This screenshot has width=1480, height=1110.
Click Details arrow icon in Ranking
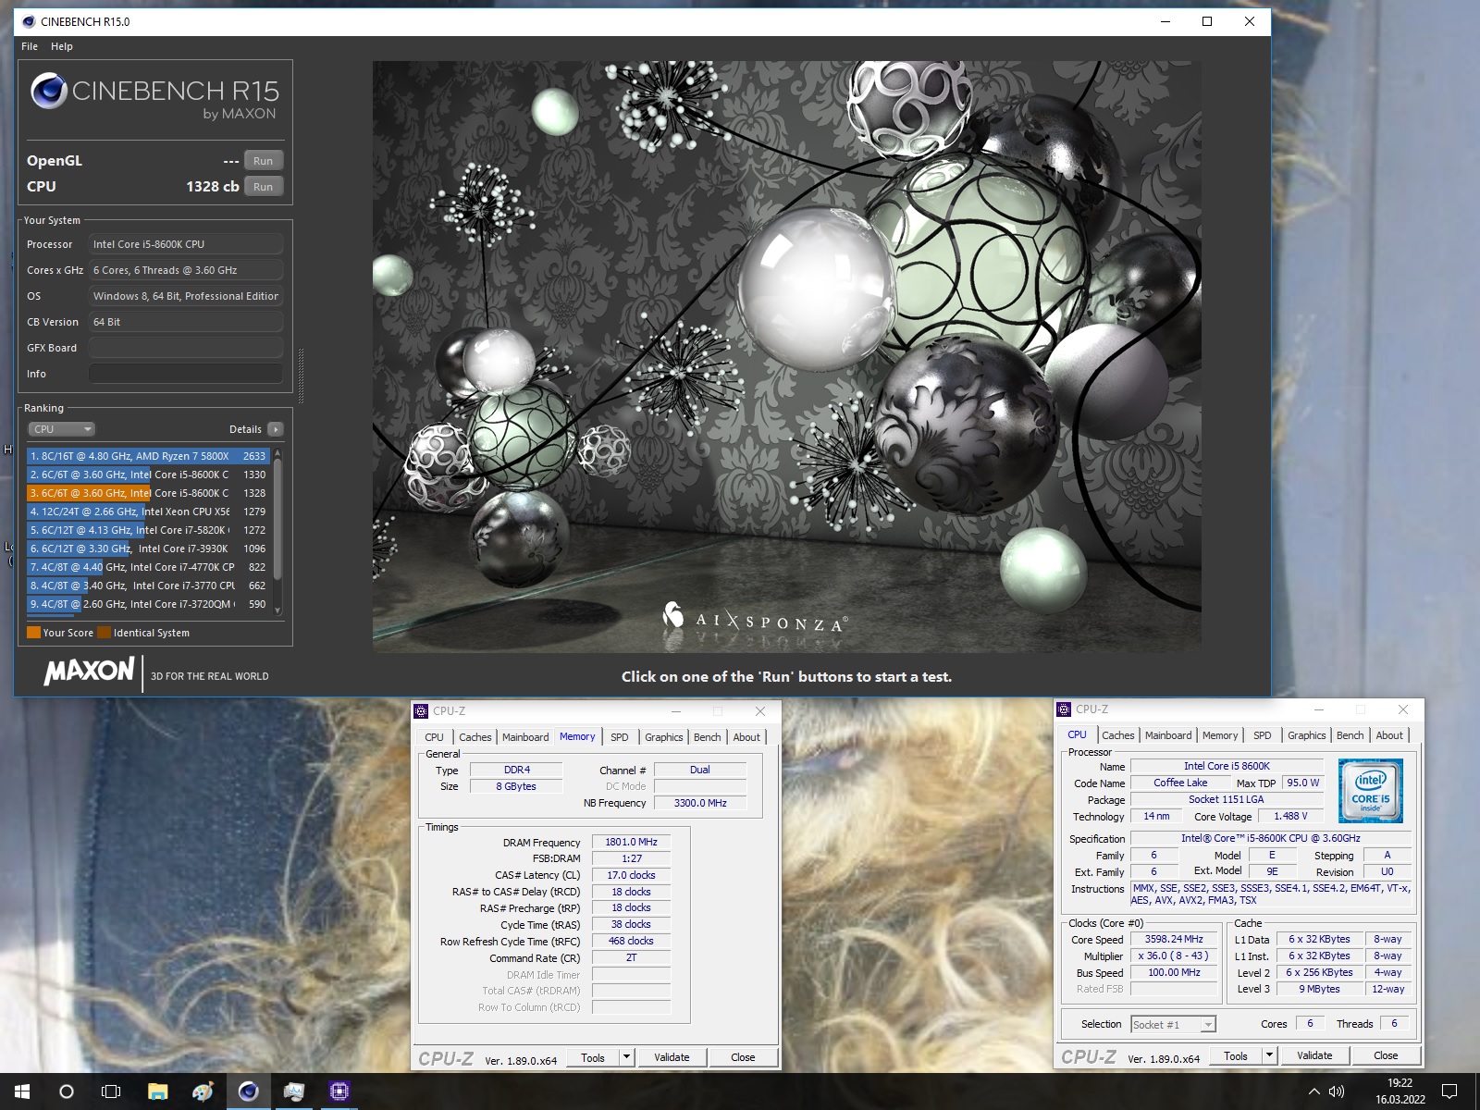coord(275,429)
